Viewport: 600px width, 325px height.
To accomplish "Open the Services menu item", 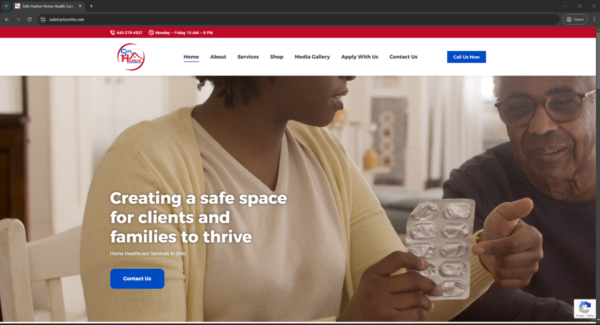I will click(x=248, y=57).
